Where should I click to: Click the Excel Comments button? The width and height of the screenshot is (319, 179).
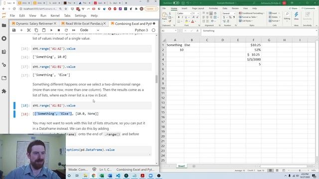(x=308, y=8)
